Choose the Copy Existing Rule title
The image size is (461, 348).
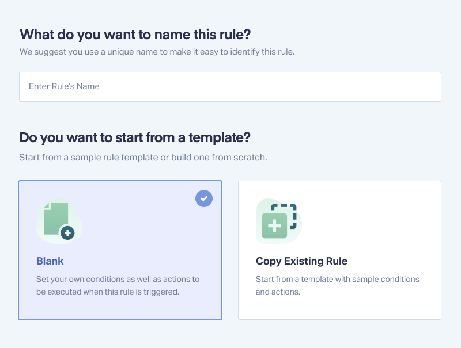click(301, 261)
